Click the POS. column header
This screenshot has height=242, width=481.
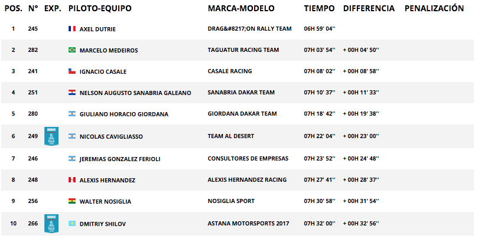(14, 9)
